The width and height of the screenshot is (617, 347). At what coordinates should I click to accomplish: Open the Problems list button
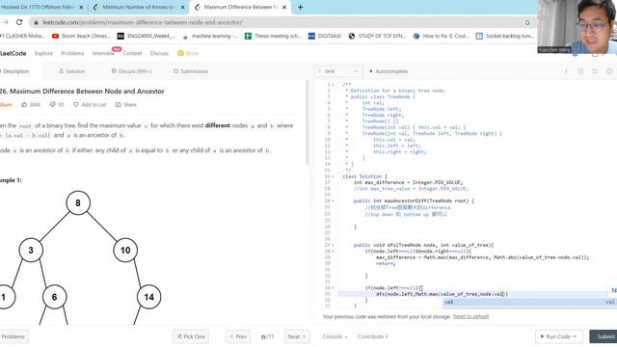click(13, 336)
